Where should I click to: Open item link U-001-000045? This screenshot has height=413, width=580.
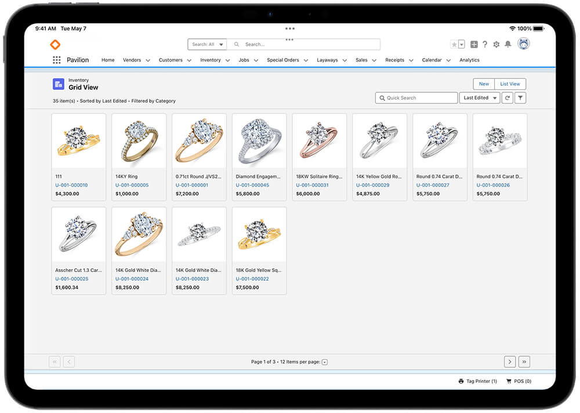click(252, 185)
